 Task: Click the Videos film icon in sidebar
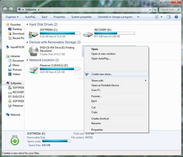[10, 74]
